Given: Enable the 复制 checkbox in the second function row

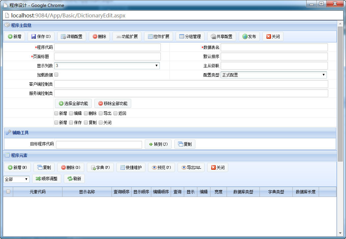Looking at the screenshot, I should 86,122.
